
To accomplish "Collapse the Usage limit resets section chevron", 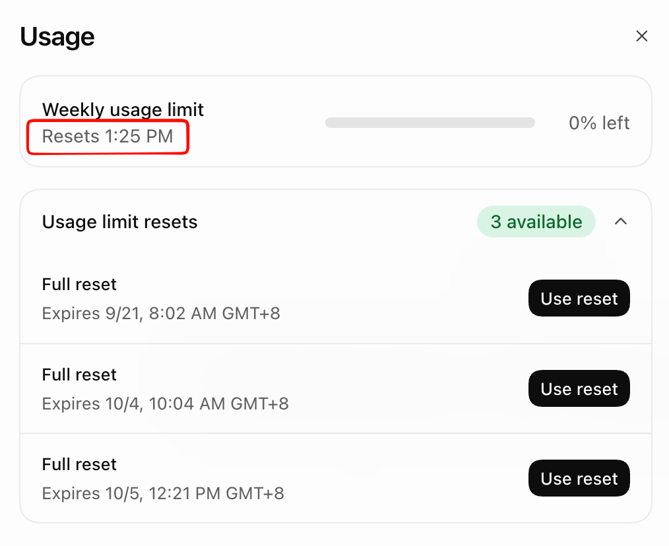I will [x=621, y=222].
